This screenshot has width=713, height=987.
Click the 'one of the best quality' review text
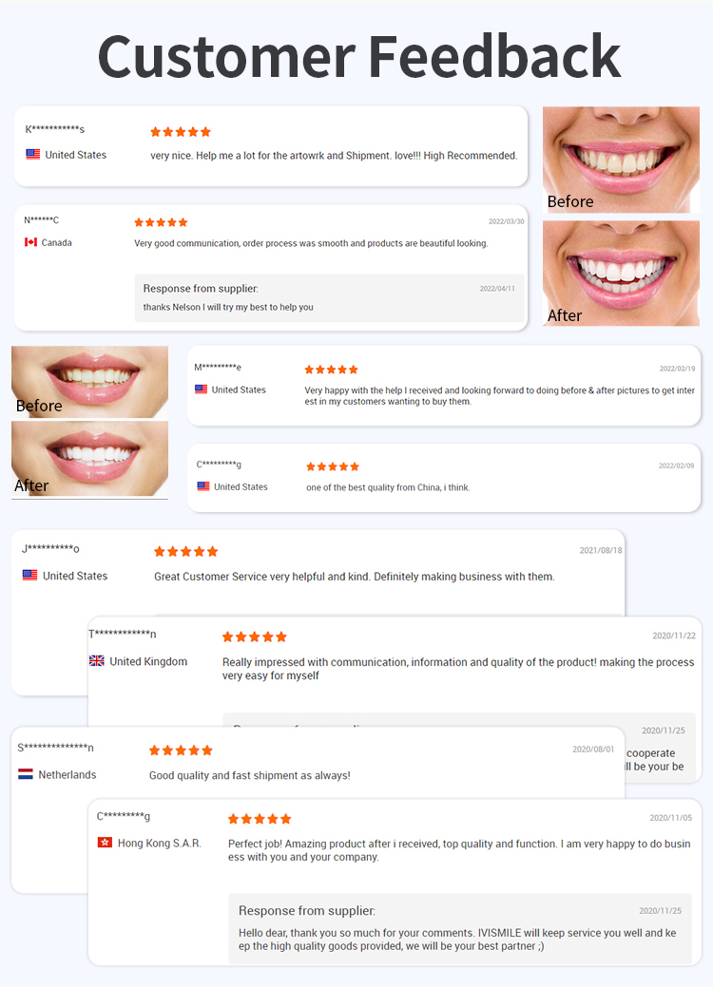tap(388, 487)
